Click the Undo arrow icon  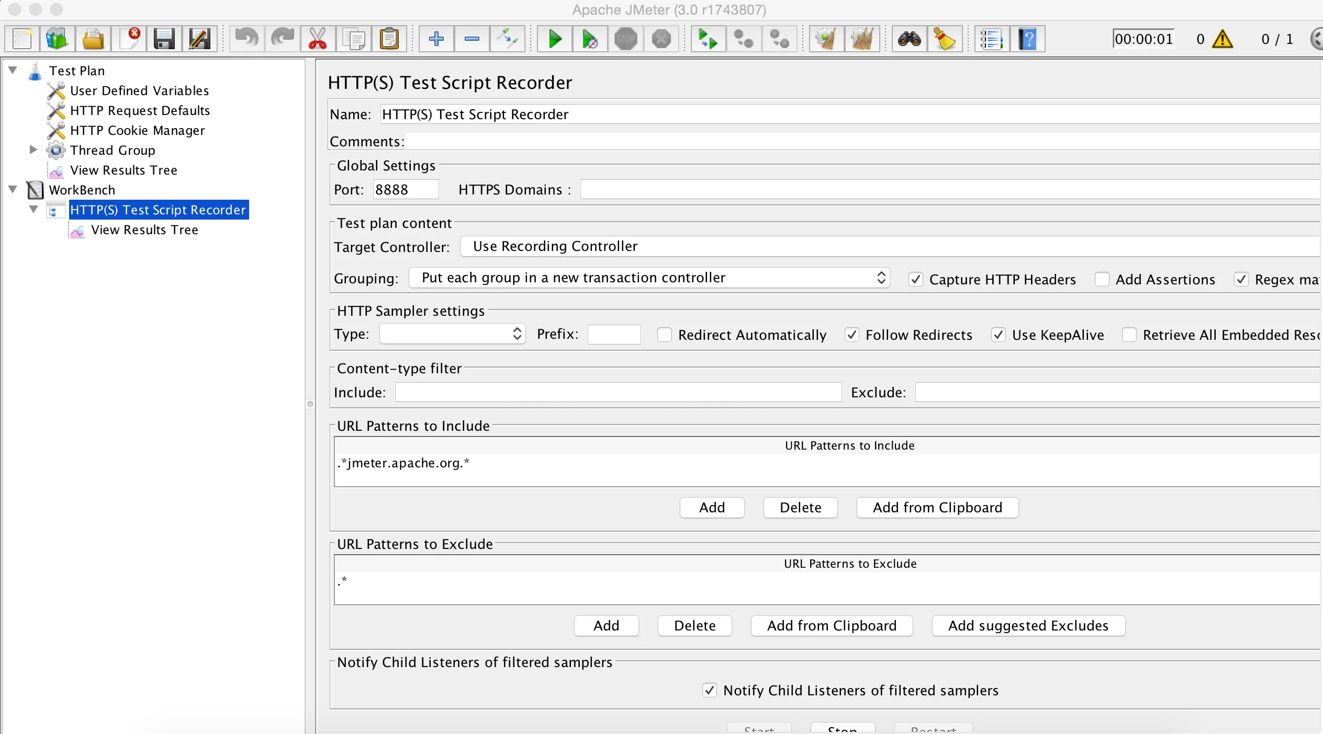[x=246, y=39]
